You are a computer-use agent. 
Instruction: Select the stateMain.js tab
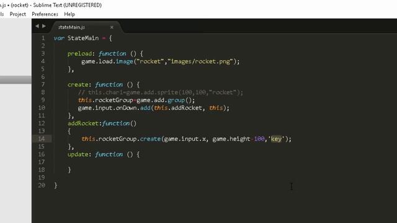pyautogui.click(x=71, y=27)
